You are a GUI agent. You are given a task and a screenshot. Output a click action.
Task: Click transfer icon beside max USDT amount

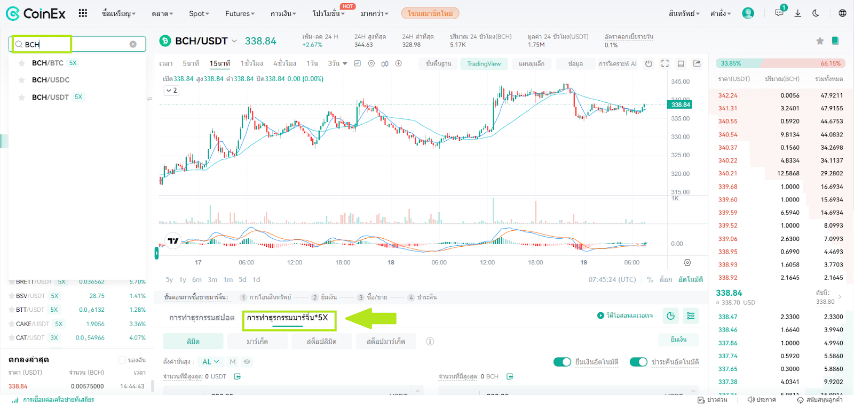pos(238,376)
